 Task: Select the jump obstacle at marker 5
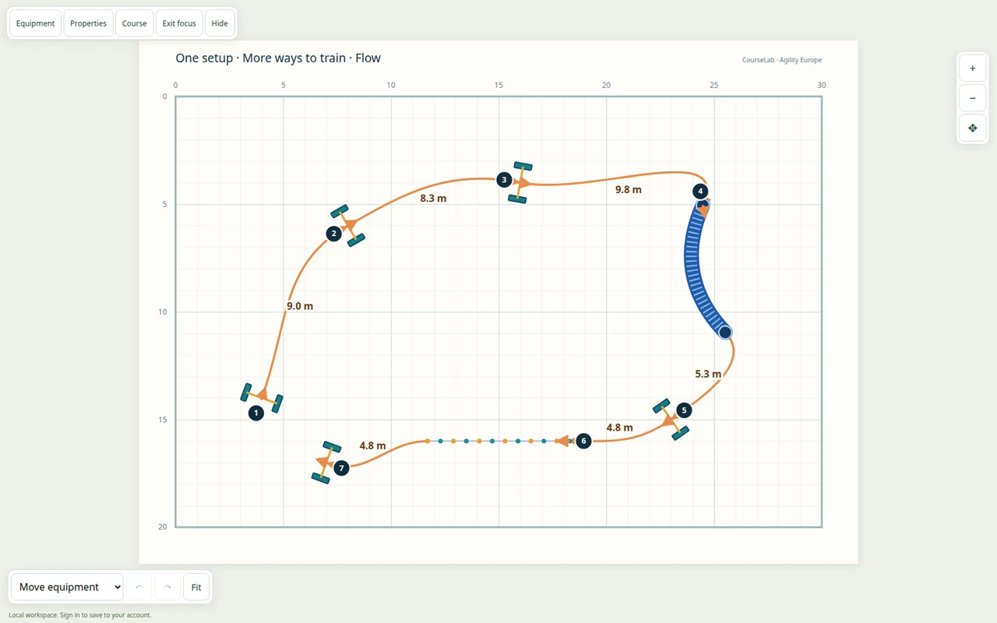671,420
